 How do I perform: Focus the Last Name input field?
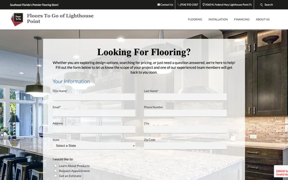pyautogui.click(x=185, y=97)
